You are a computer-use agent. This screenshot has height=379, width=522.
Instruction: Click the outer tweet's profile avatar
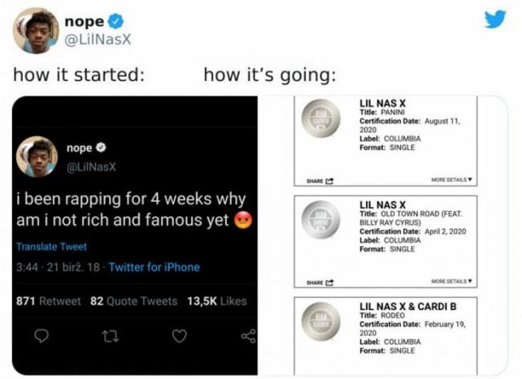[x=35, y=30]
